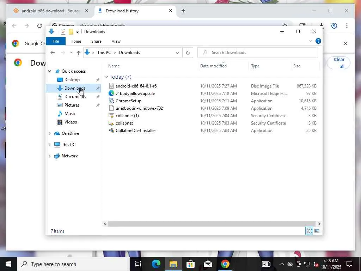Expand the This PC tree node

point(49,144)
